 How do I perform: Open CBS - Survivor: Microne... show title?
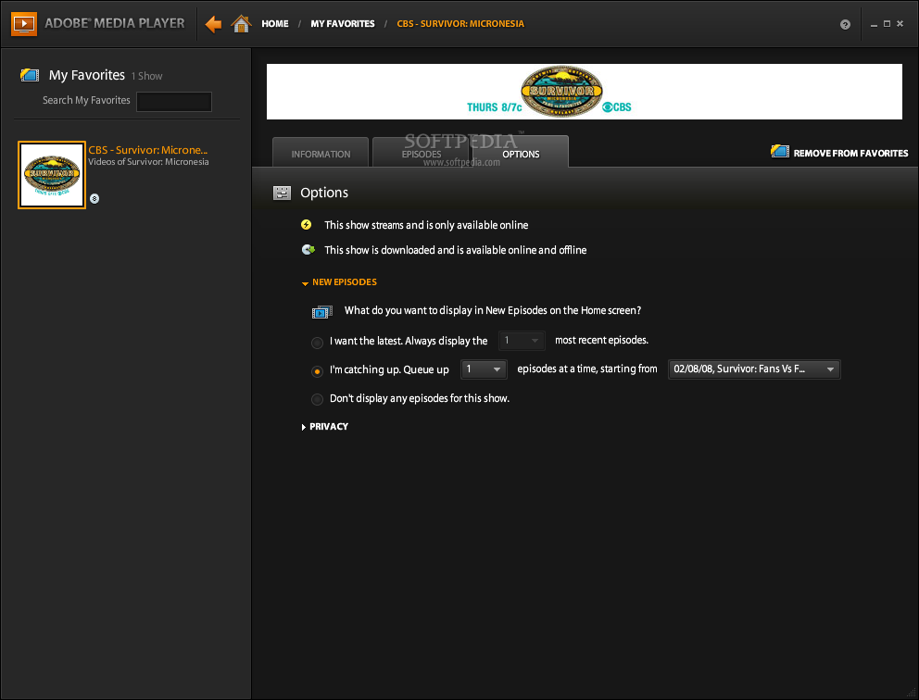[x=147, y=150]
